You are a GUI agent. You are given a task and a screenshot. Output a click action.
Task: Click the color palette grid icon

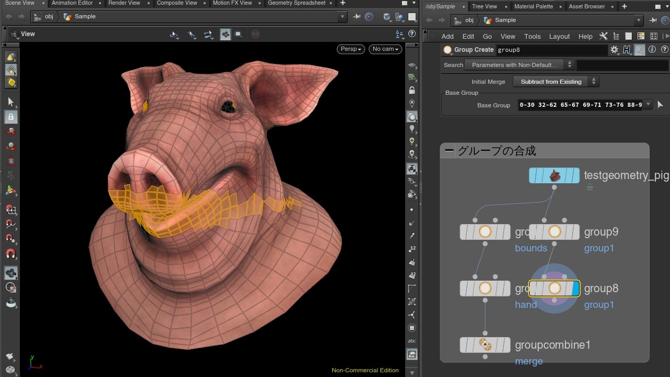click(x=641, y=36)
